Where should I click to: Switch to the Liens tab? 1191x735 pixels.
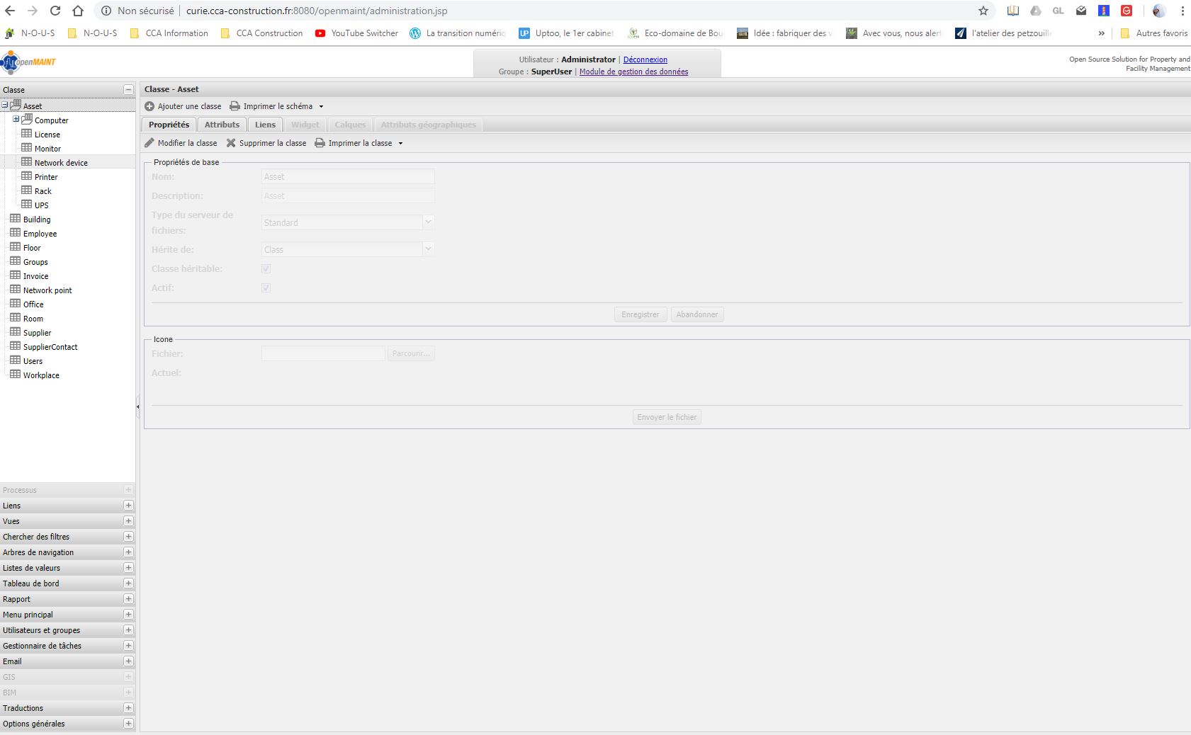pos(265,125)
